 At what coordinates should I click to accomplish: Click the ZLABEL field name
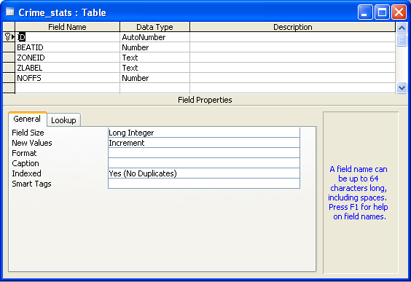[x=68, y=68]
